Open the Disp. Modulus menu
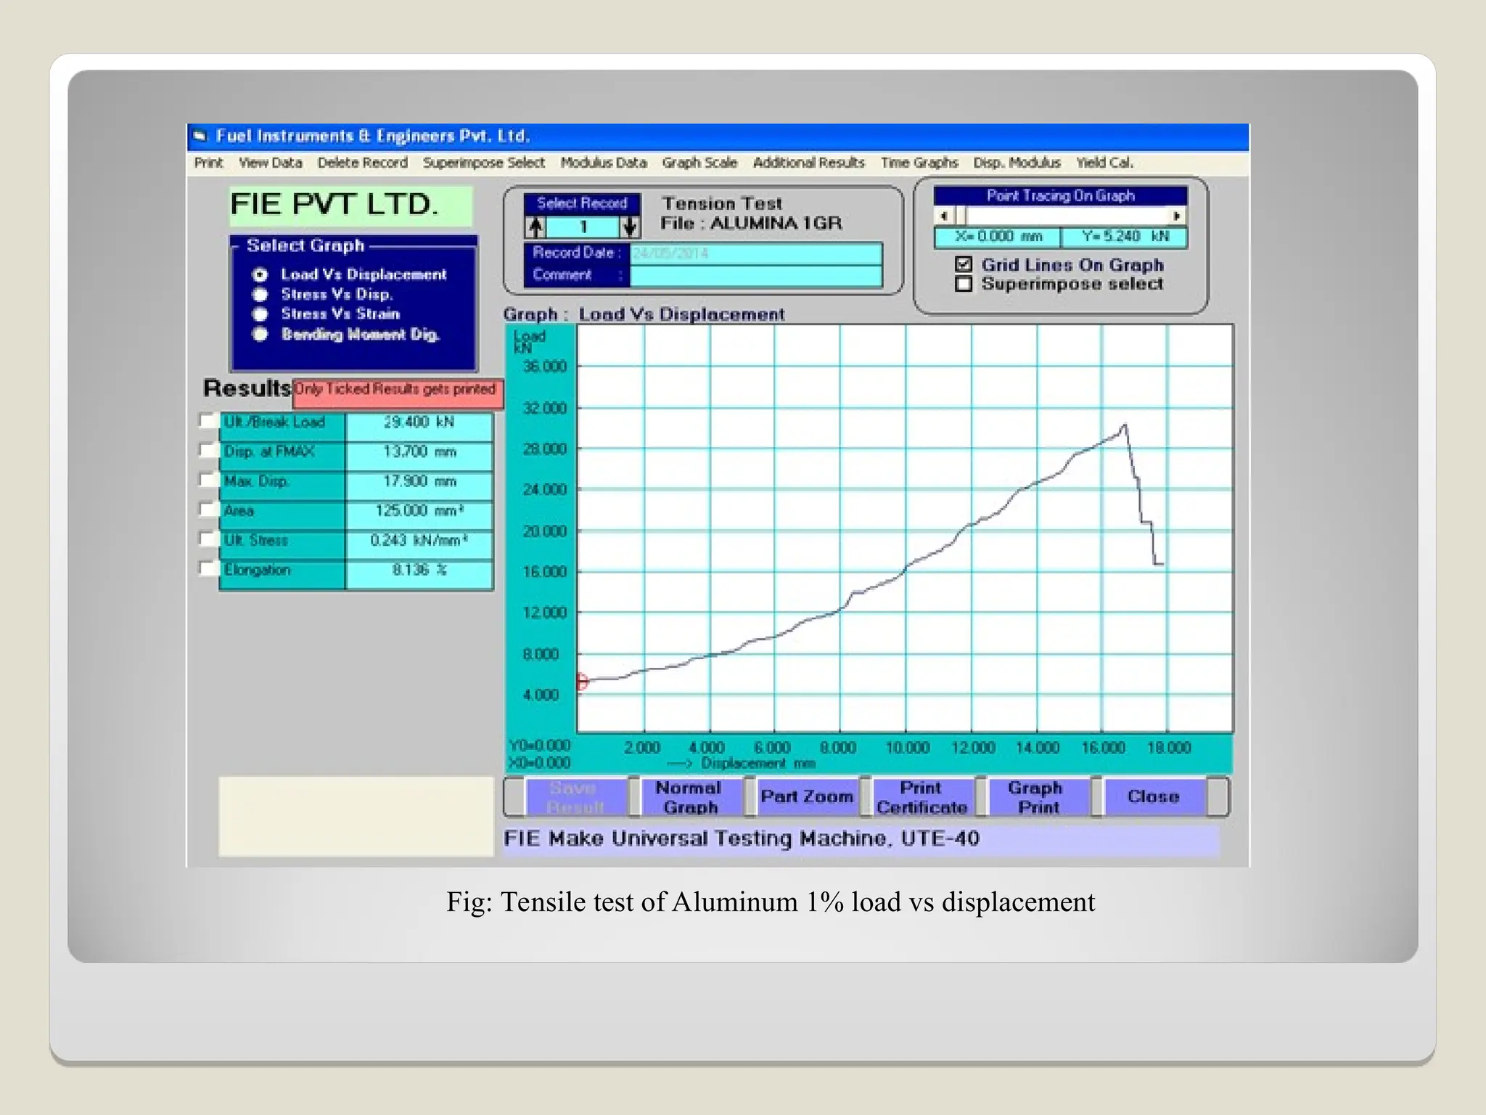The height and width of the screenshot is (1115, 1486). tap(1017, 163)
